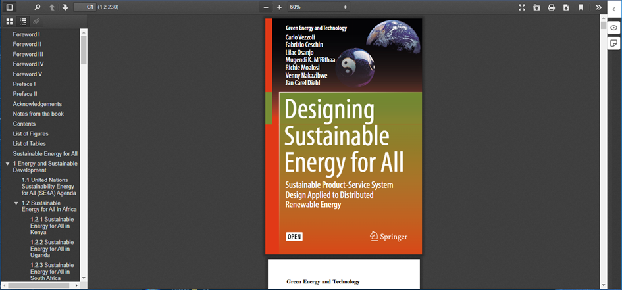Collapse '1 Energy and Sustainable Development' node

point(7,164)
